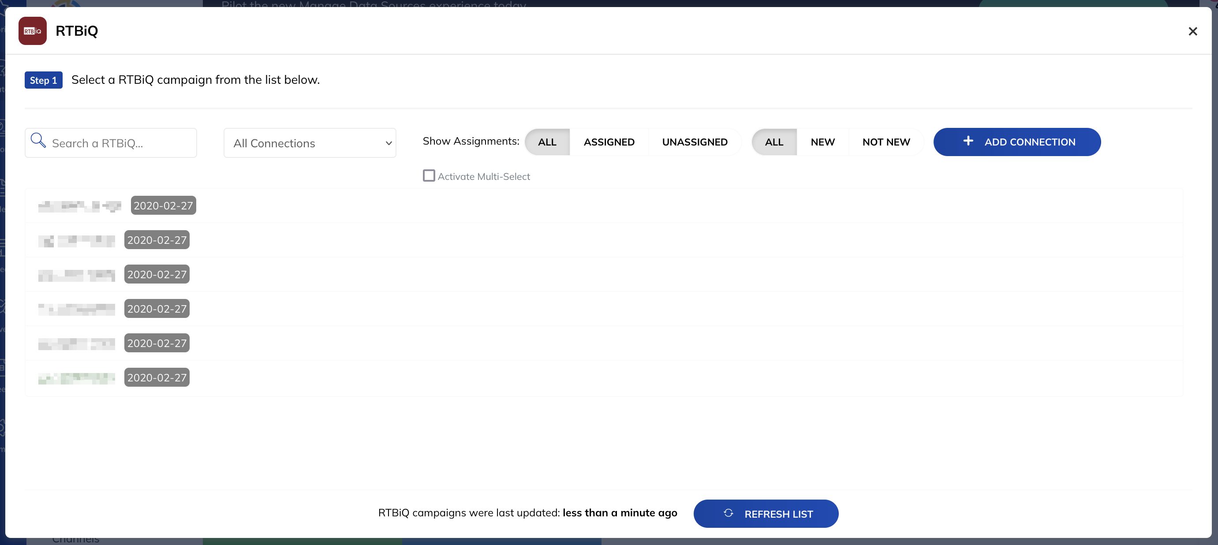This screenshot has width=1218, height=545.
Task: Open the All Connections dropdown
Action: 310,143
